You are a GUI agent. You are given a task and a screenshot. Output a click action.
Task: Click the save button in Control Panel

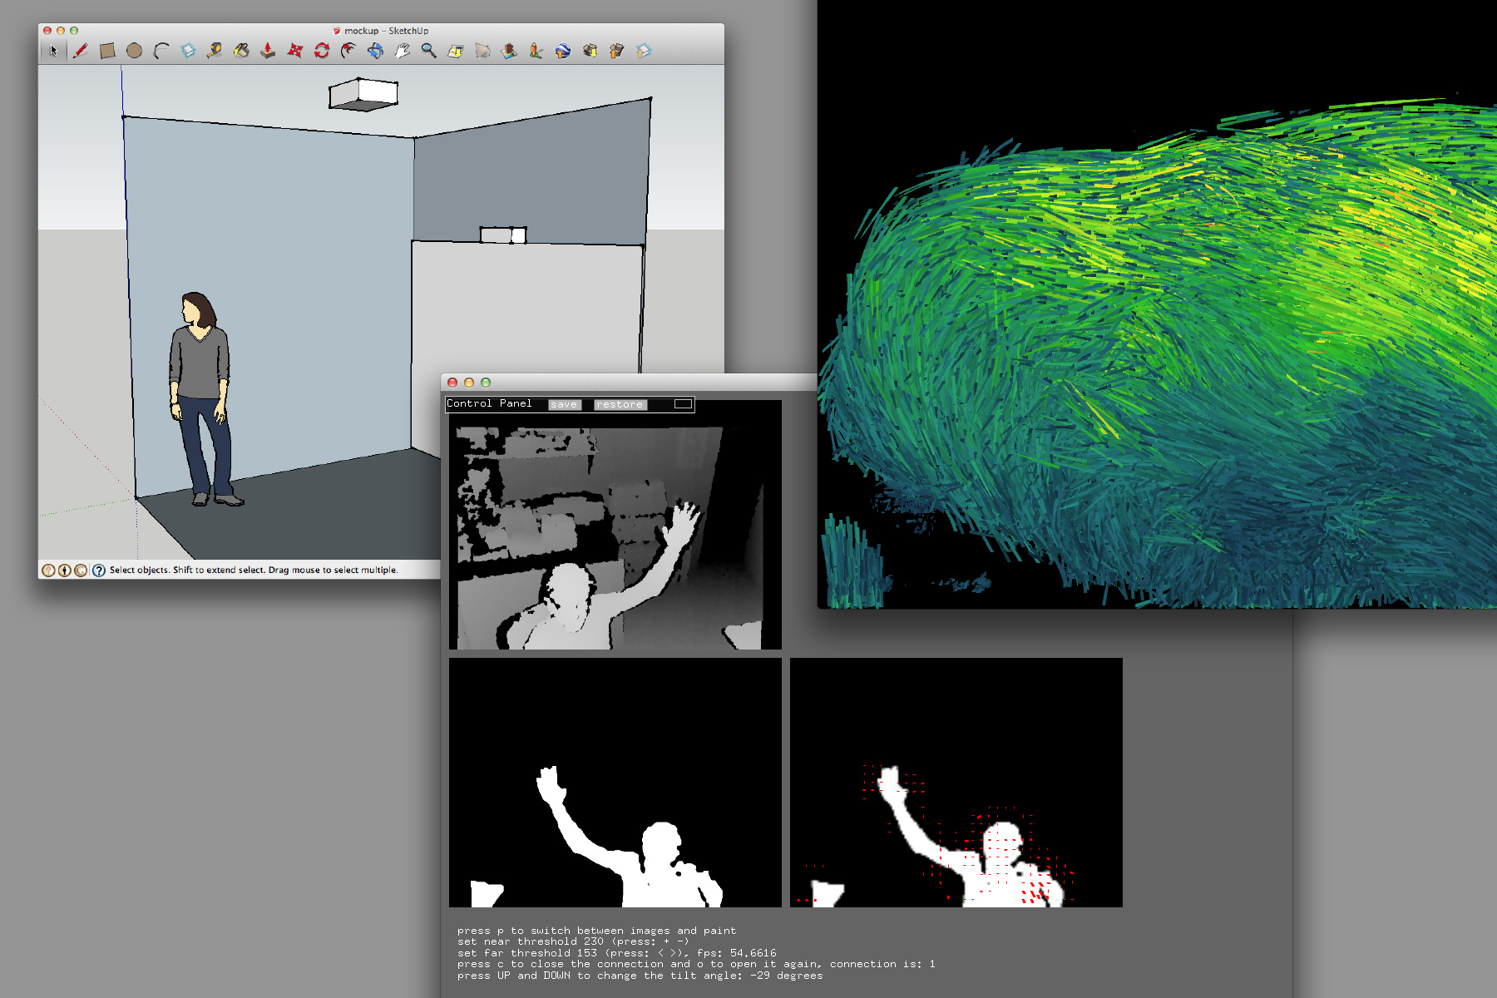(x=564, y=404)
